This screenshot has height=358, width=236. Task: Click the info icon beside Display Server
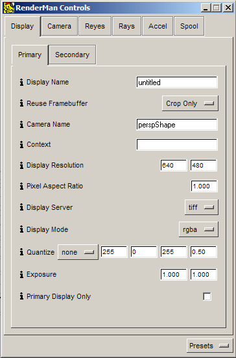coord(21,207)
